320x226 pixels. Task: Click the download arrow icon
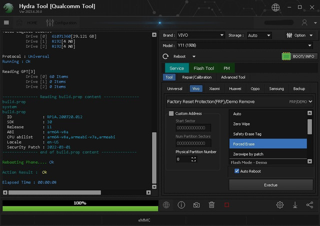tap(295, 205)
